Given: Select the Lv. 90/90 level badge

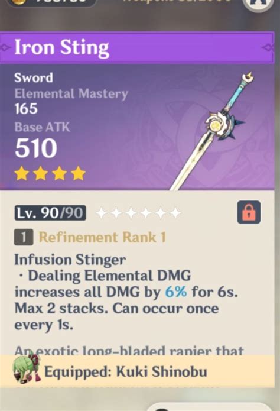Looking at the screenshot, I should tap(50, 213).
